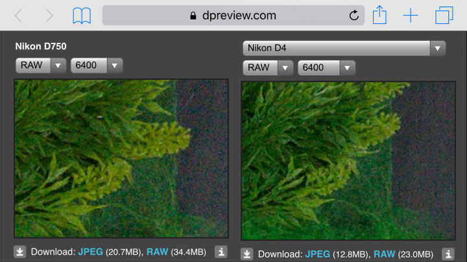Click download icon under Nikon D4 image

247,254
